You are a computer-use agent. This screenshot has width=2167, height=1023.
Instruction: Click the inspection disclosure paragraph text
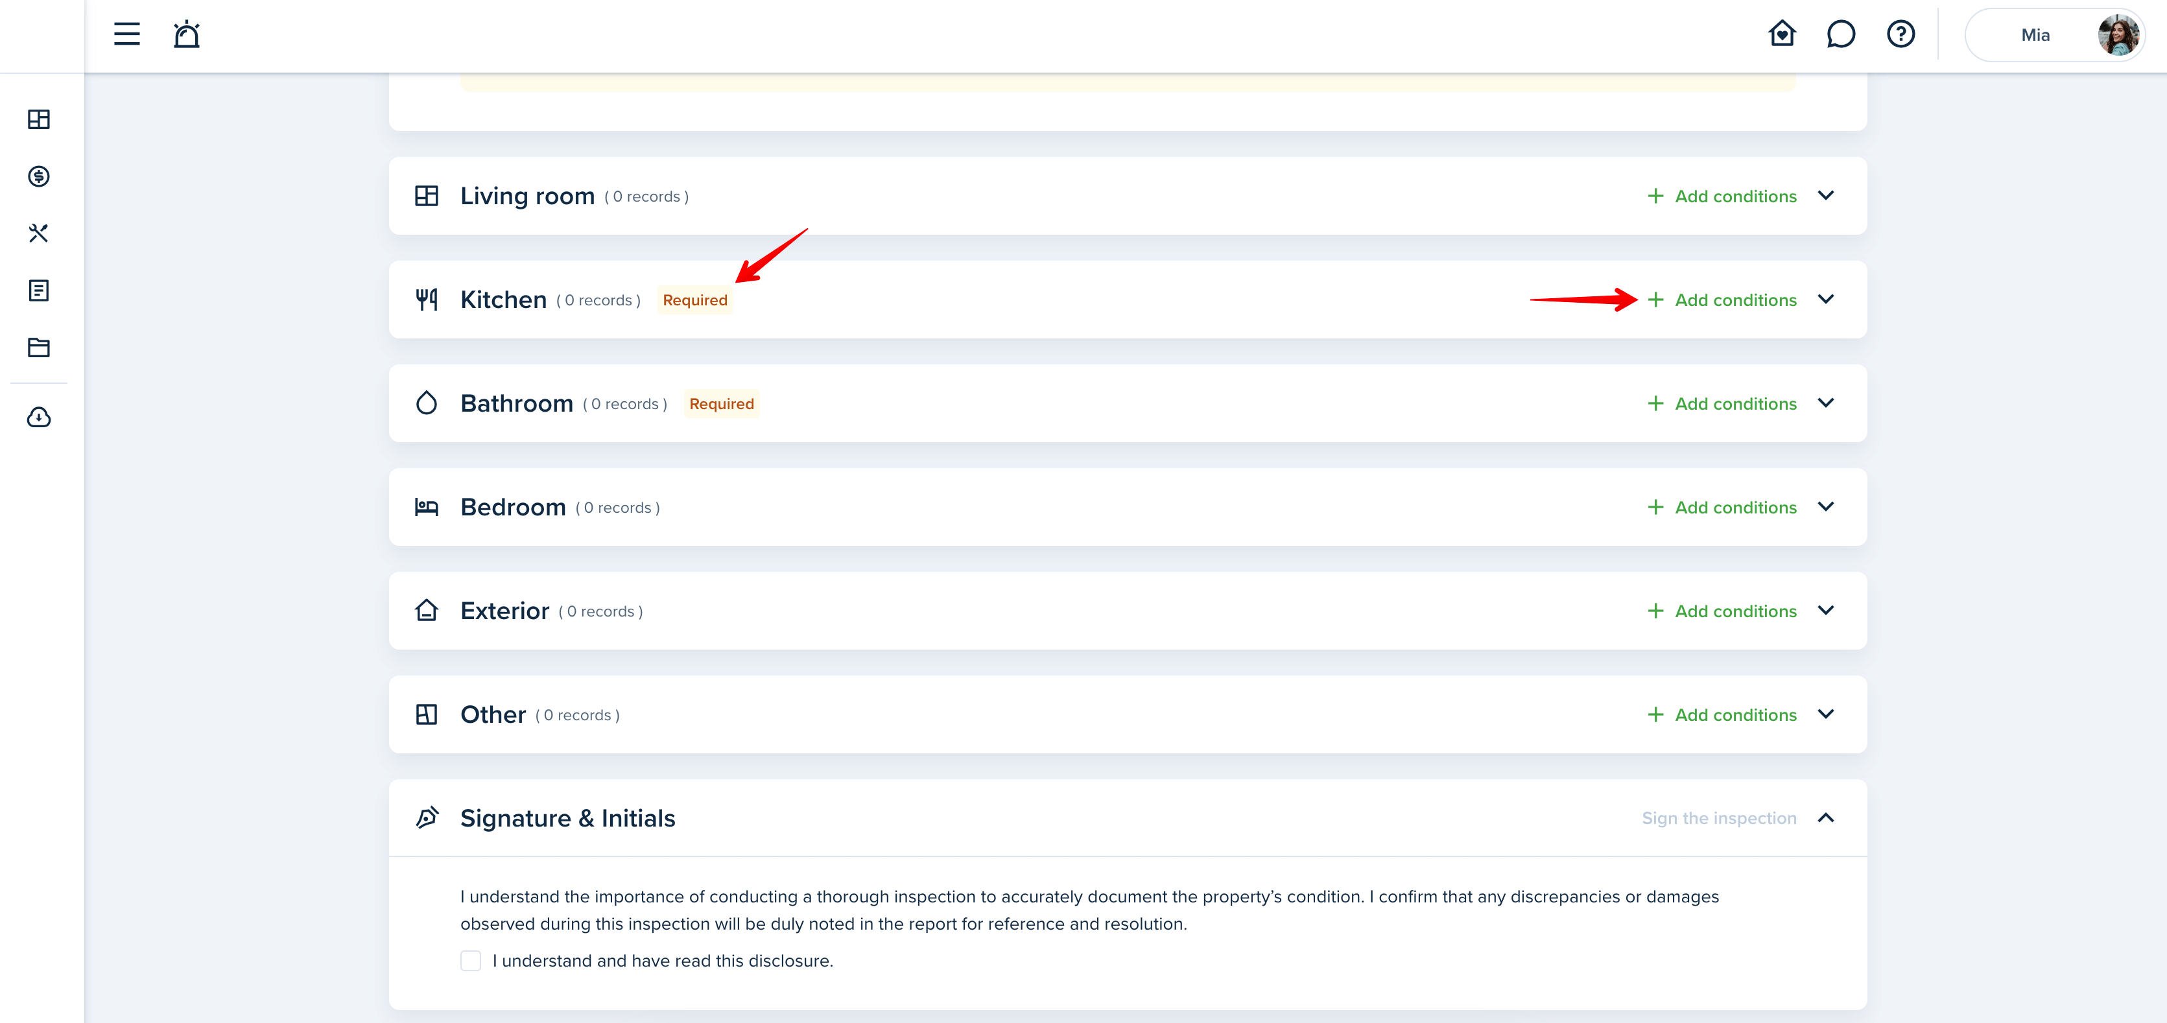tap(1089, 910)
